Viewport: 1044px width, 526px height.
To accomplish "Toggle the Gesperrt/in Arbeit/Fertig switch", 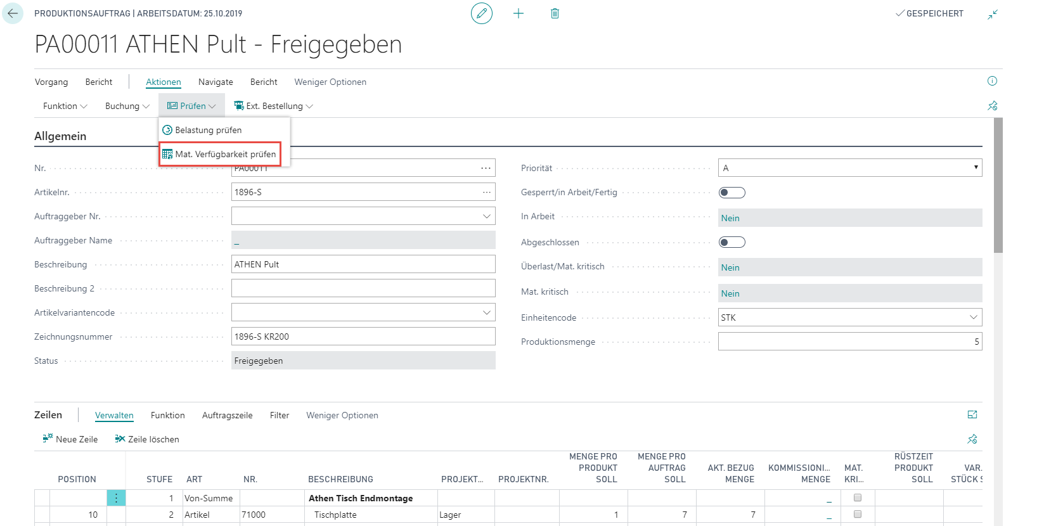I will 731,193.
